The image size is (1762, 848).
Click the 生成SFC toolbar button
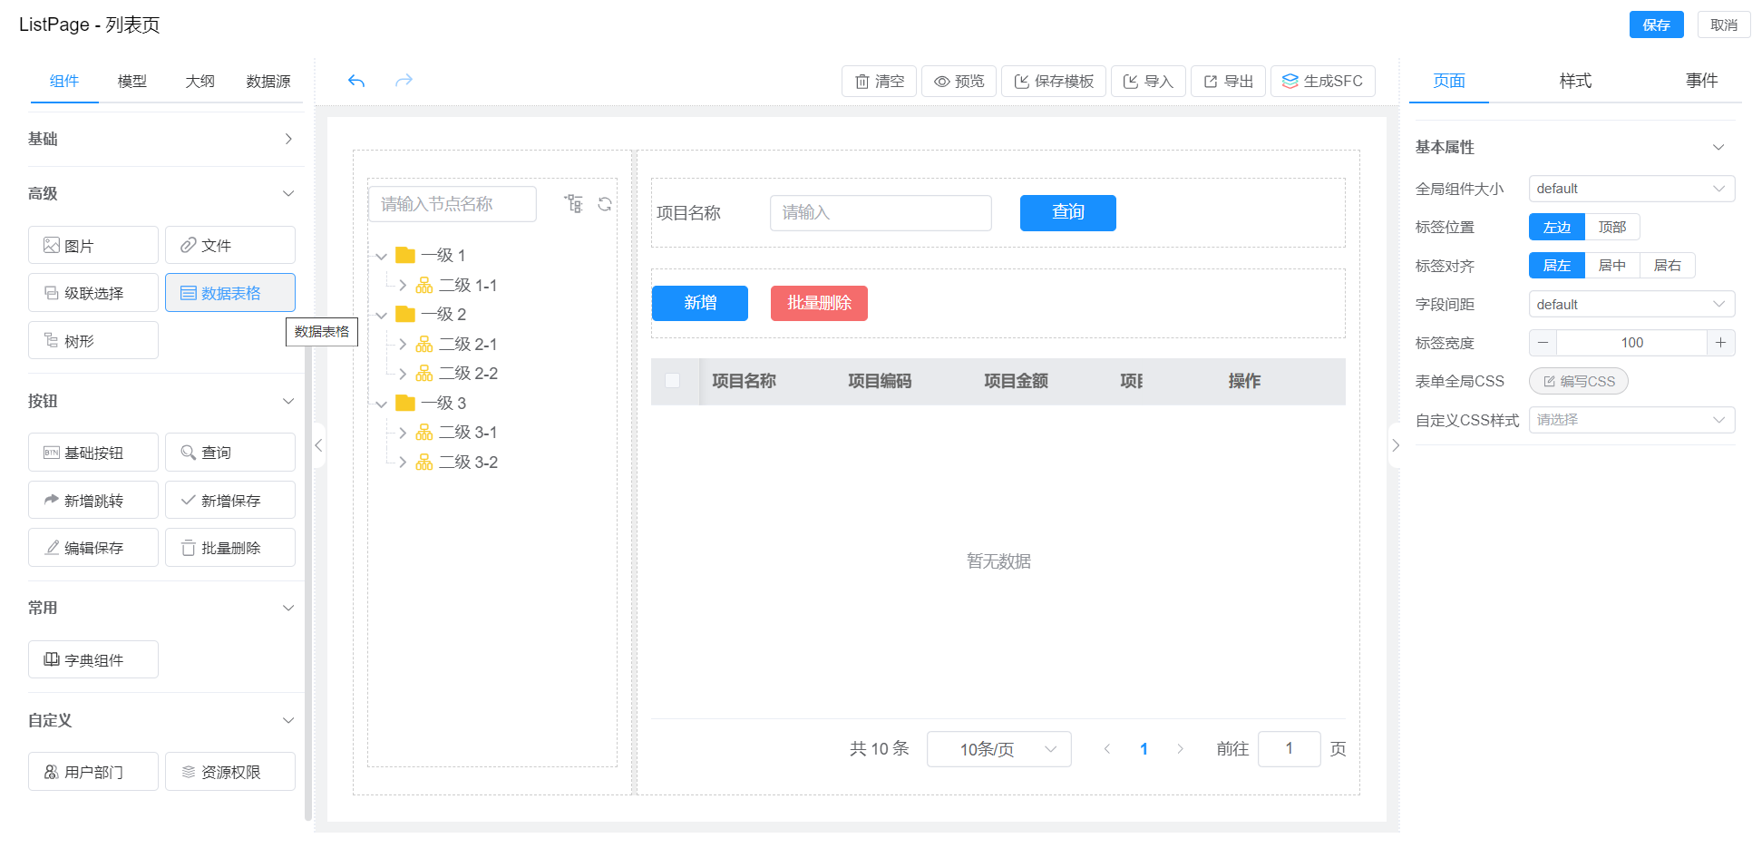pos(1323,81)
